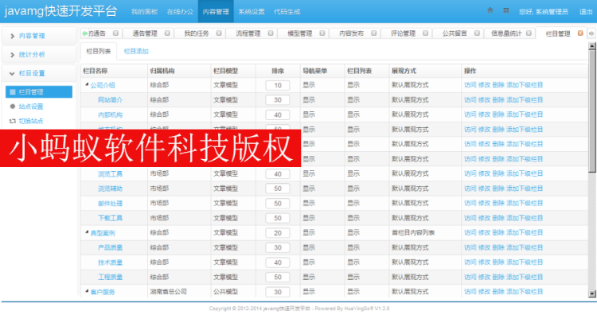Close the active 栏目管理 tab
597x315 pixels.
click(x=580, y=33)
